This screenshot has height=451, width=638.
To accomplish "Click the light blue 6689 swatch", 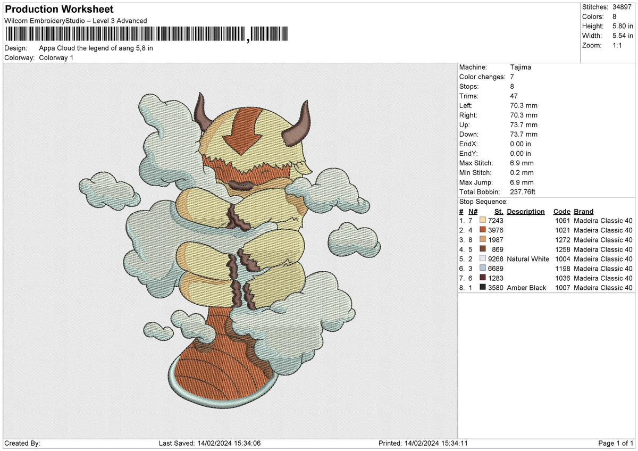I will [x=483, y=269].
